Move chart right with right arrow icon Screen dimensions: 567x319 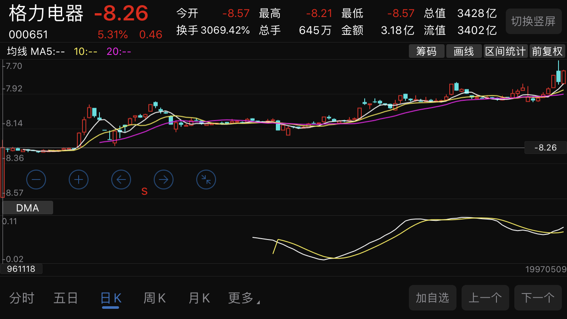tap(164, 180)
